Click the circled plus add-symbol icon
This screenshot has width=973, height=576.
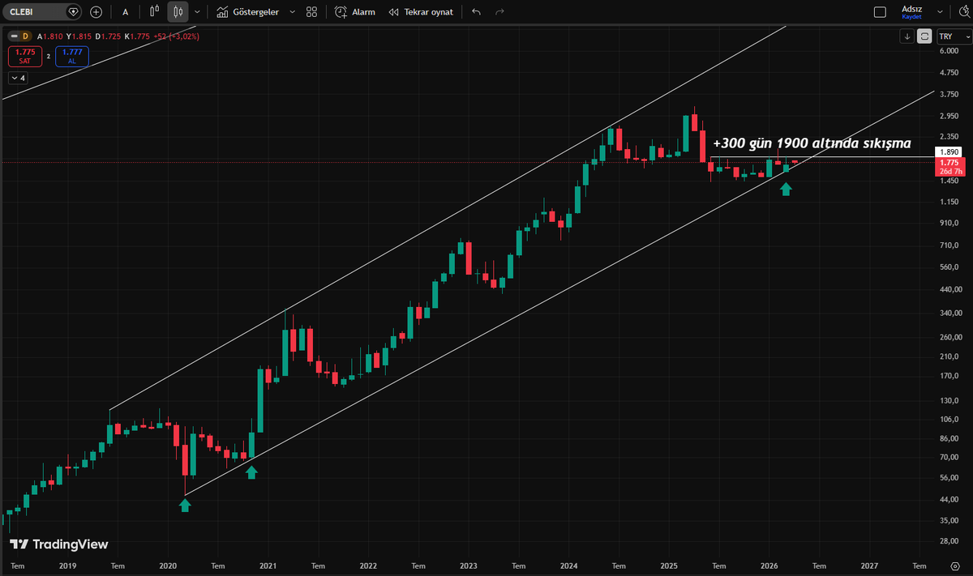click(x=96, y=12)
